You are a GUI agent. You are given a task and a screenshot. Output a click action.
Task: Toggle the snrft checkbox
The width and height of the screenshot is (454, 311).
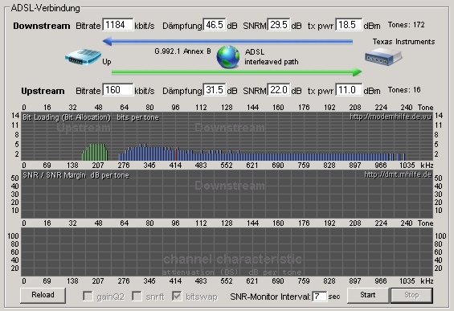[x=137, y=296]
